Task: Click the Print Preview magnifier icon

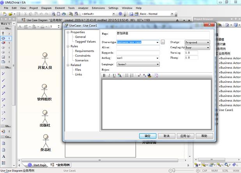Action: pyautogui.click(x=53, y=14)
